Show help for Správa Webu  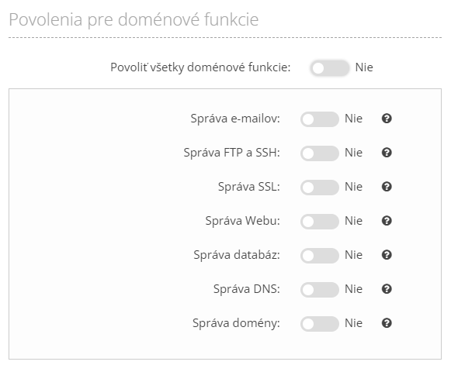coord(387,221)
